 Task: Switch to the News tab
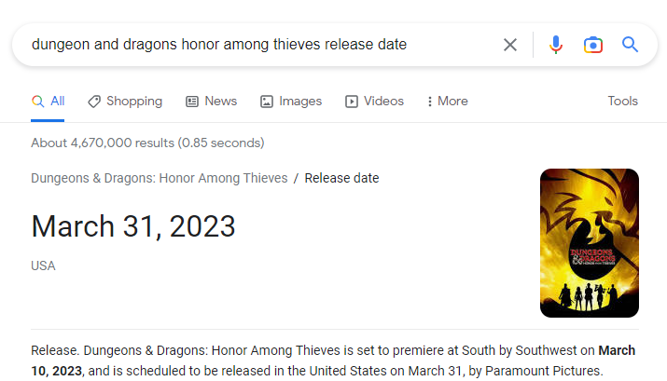[220, 102]
